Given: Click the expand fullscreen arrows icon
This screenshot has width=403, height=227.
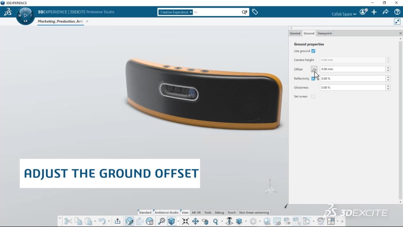Looking at the screenshot, I should 397,21.
